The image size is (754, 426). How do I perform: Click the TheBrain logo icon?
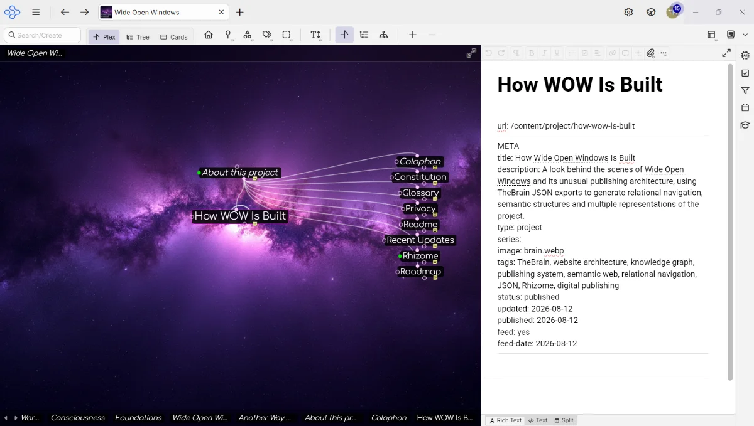pyautogui.click(x=12, y=12)
